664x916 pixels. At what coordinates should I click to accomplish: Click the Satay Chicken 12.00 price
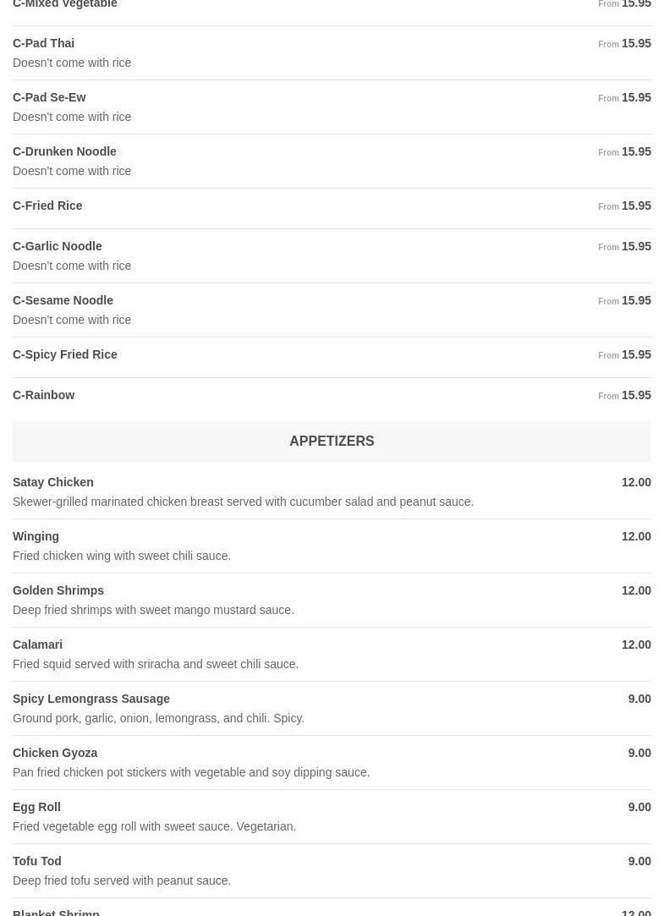pyautogui.click(x=636, y=482)
